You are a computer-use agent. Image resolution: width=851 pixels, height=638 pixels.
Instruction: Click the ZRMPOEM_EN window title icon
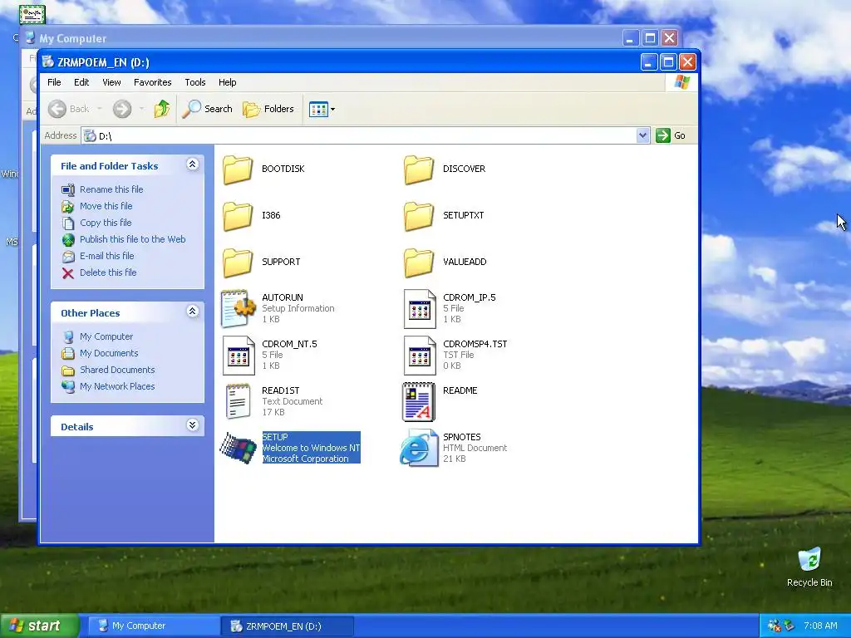click(x=48, y=62)
